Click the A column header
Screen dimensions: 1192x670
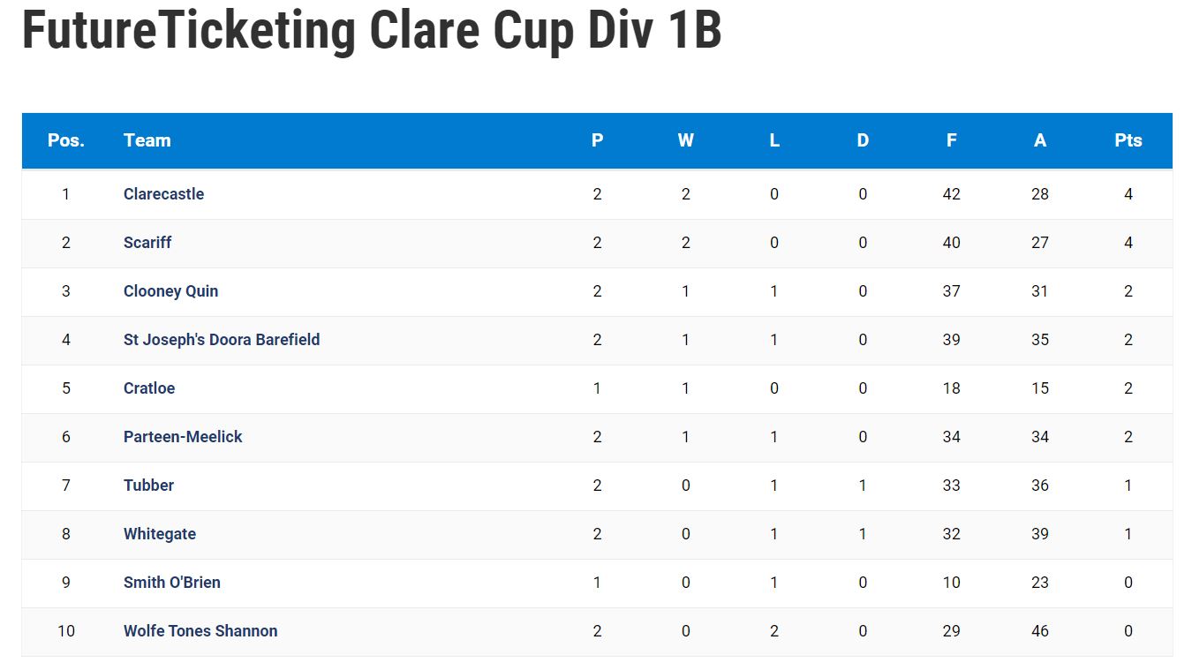[1040, 140]
